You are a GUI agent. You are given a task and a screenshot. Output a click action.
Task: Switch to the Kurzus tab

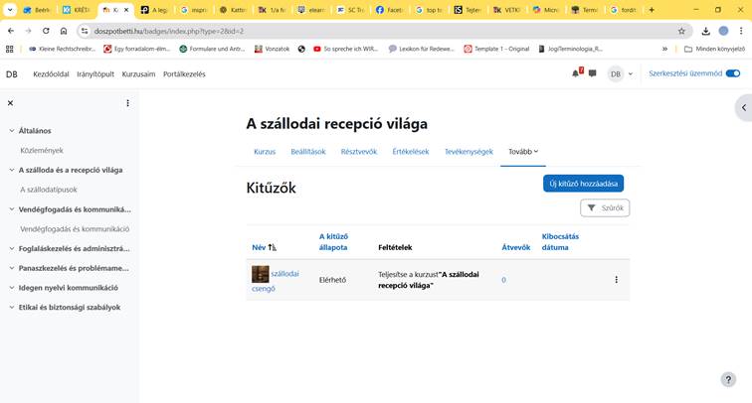pyautogui.click(x=265, y=152)
